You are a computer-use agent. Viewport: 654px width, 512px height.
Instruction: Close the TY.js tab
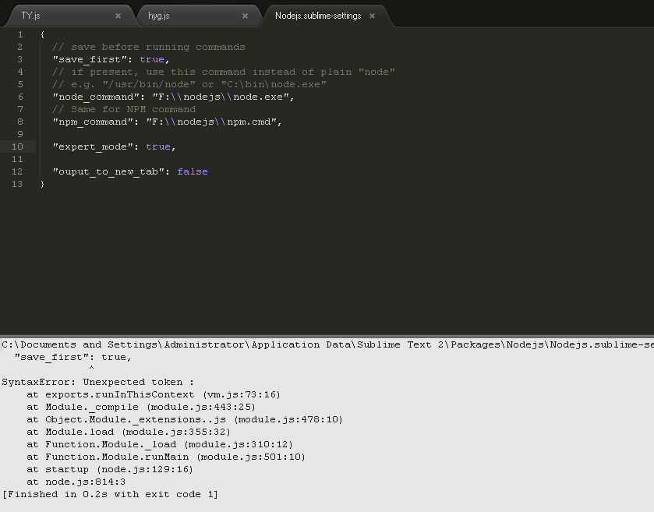click(118, 16)
